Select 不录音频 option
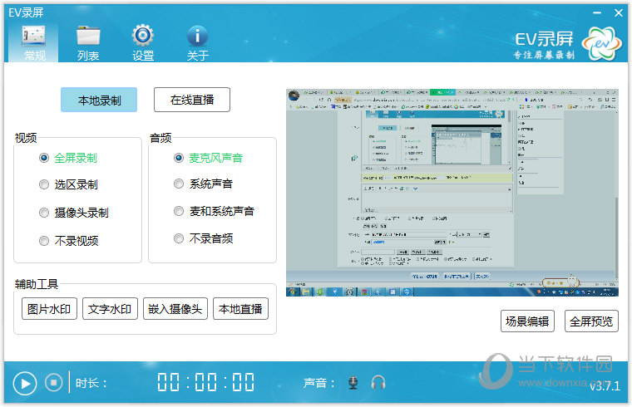The height and width of the screenshot is (407, 632). point(203,238)
